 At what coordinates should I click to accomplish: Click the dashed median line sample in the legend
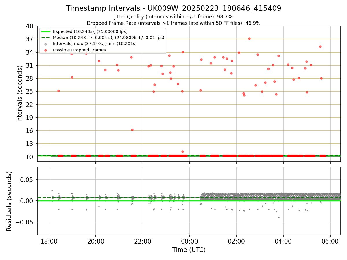(46, 38)
